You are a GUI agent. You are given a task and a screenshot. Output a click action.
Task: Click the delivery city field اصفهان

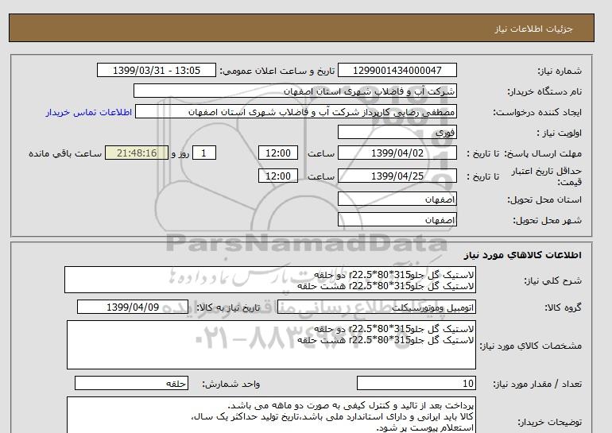click(397, 219)
